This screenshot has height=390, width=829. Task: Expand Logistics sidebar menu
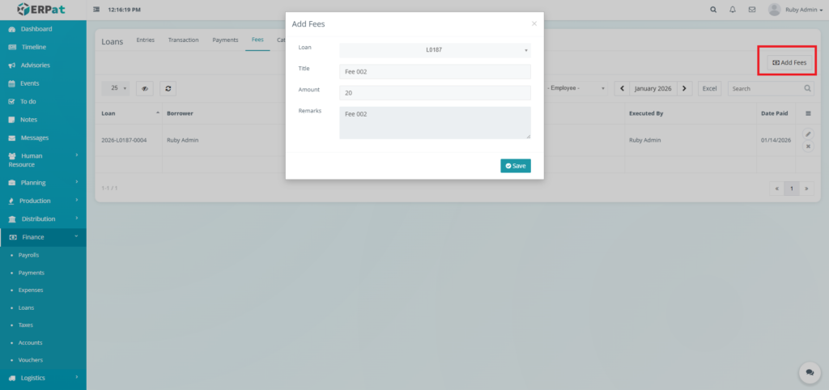tap(43, 378)
